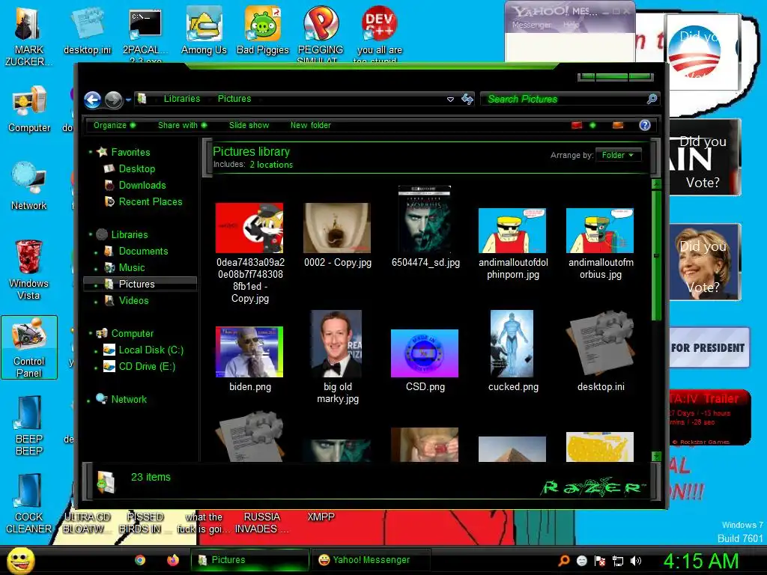The width and height of the screenshot is (767, 575).
Task: Click the Explorer Forward arrow button
Action: tap(114, 100)
